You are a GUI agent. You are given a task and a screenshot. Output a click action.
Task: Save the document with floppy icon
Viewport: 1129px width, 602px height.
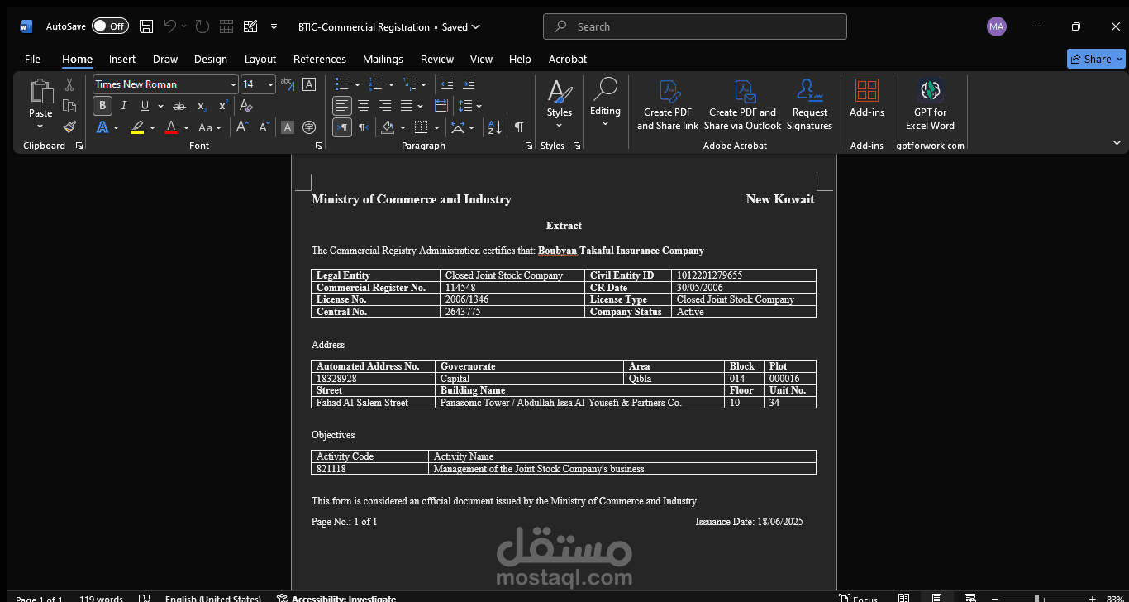pyautogui.click(x=146, y=26)
